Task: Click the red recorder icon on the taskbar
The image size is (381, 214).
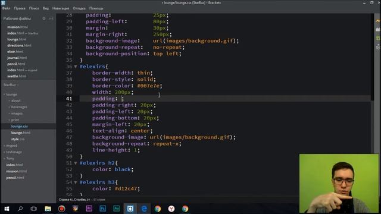Action: coord(61,209)
